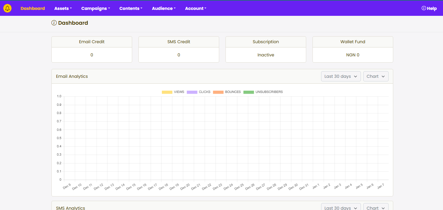Click the Wallet Fund card header
Screen dimensions: 443x210
(353, 42)
